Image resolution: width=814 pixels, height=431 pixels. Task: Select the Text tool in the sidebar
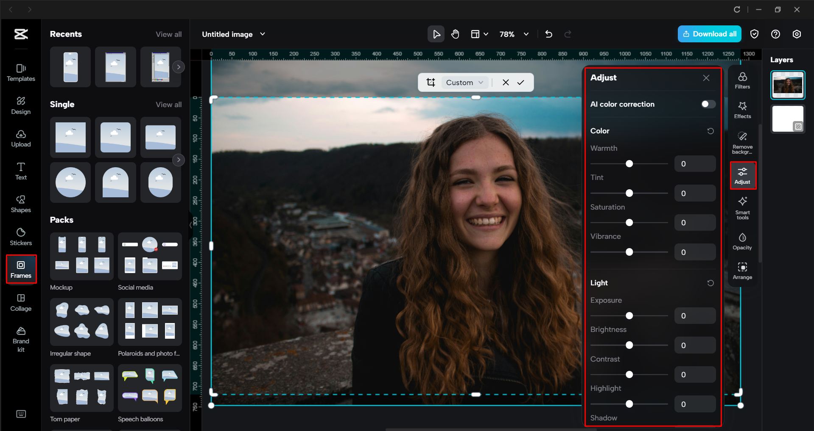coord(21,171)
